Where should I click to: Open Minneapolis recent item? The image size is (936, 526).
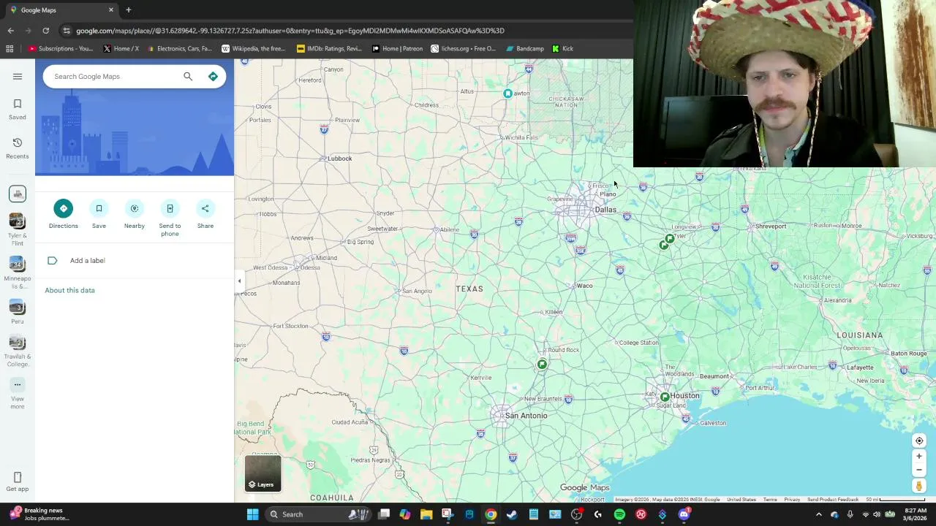coord(18,272)
